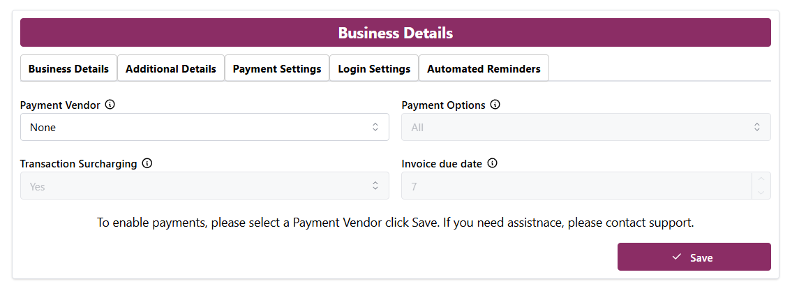The height and width of the screenshot is (293, 799).
Task: Click the Transaction Surcharging info icon
Action: click(x=147, y=164)
